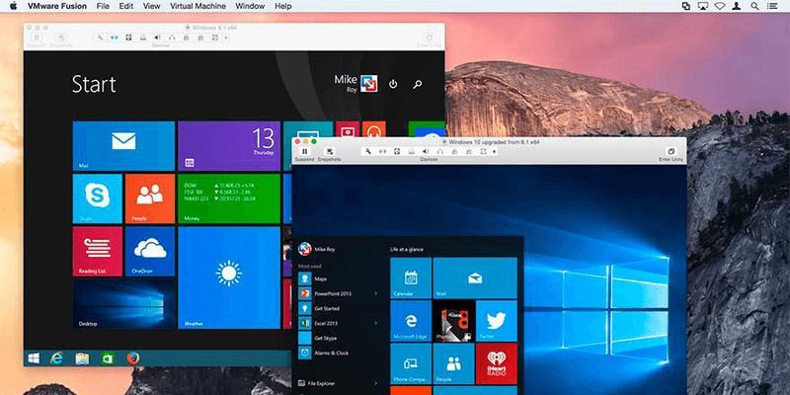
Task: Click search magnifier on Windows 8.1 Start
Action: pyautogui.click(x=418, y=85)
